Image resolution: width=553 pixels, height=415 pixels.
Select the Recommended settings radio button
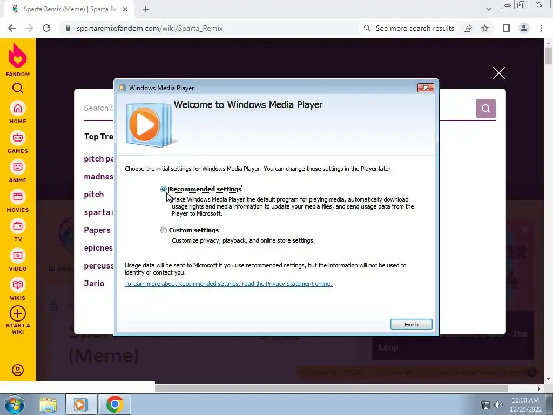(x=163, y=189)
